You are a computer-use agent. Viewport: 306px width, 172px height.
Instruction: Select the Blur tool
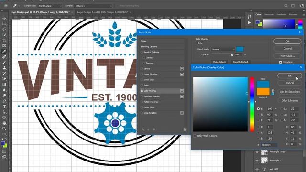tap(4, 90)
